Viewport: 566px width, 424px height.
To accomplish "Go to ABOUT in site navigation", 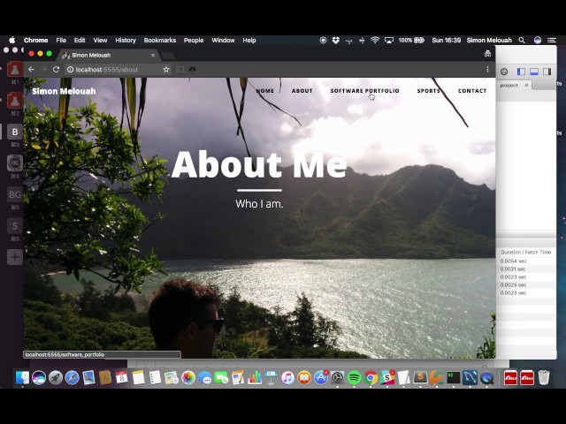I will [302, 91].
